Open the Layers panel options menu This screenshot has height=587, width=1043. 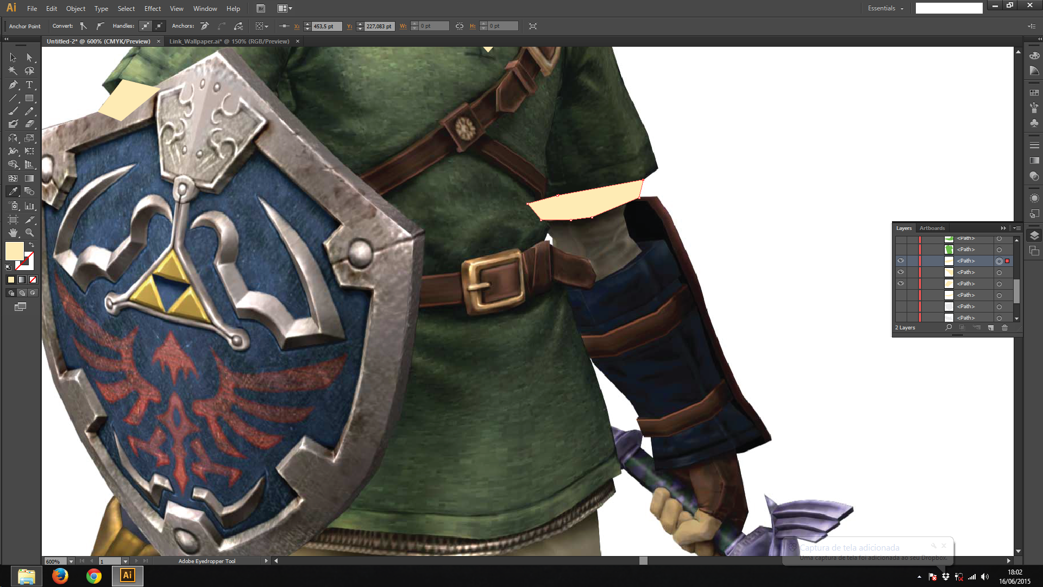coord(1017,228)
